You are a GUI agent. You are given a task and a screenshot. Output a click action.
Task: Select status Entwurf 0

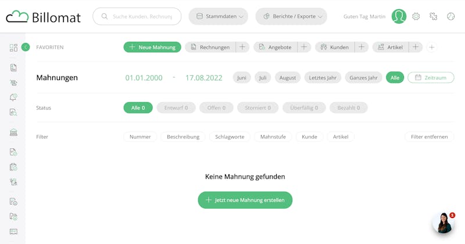tap(176, 108)
